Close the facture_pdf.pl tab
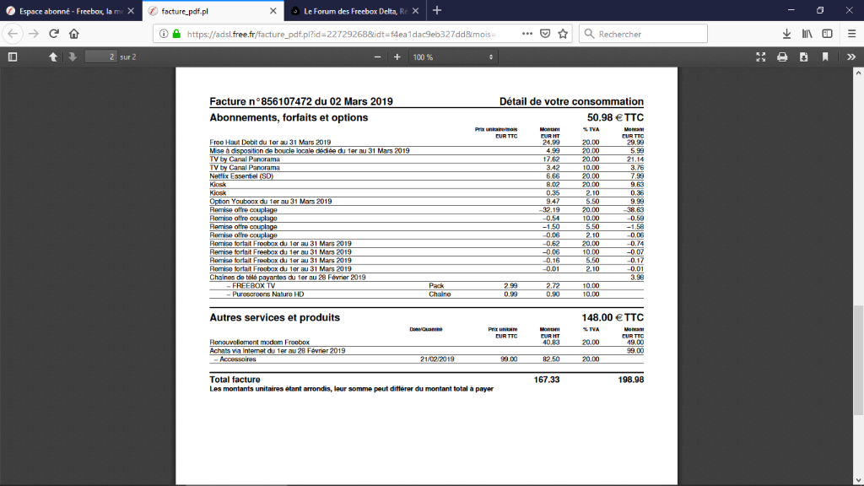The height and width of the screenshot is (486, 864). coord(273,11)
